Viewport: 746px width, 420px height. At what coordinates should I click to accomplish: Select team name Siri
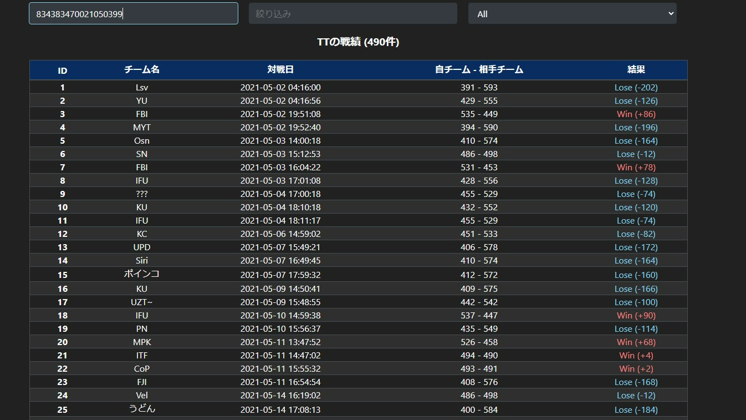pyautogui.click(x=142, y=260)
